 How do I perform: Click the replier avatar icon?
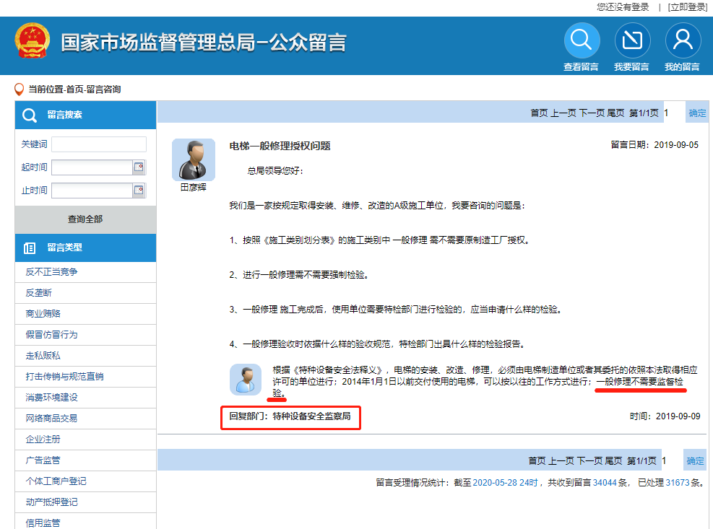pos(246,379)
